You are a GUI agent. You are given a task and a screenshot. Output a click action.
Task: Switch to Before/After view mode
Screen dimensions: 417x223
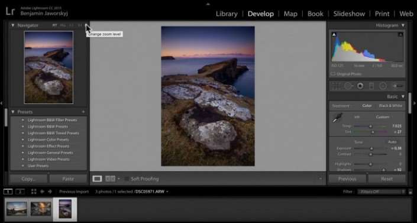tap(111, 179)
